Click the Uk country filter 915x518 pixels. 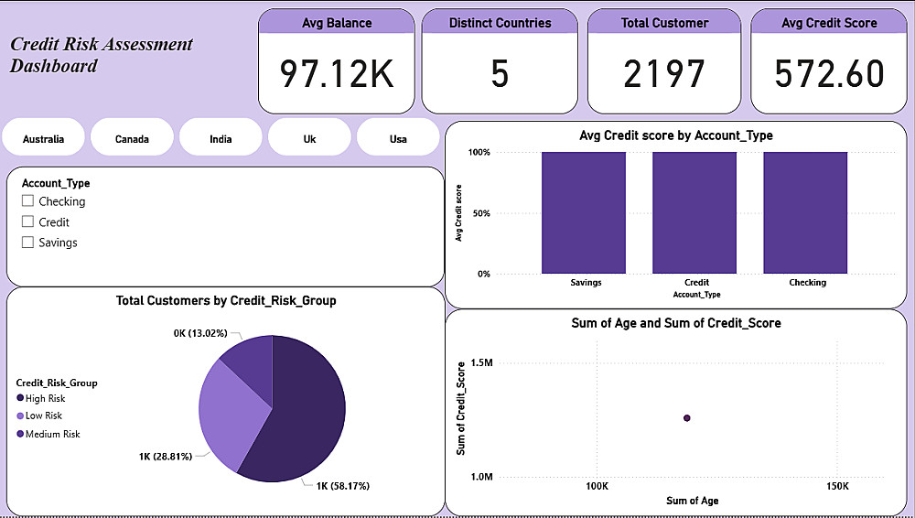click(309, 138)
